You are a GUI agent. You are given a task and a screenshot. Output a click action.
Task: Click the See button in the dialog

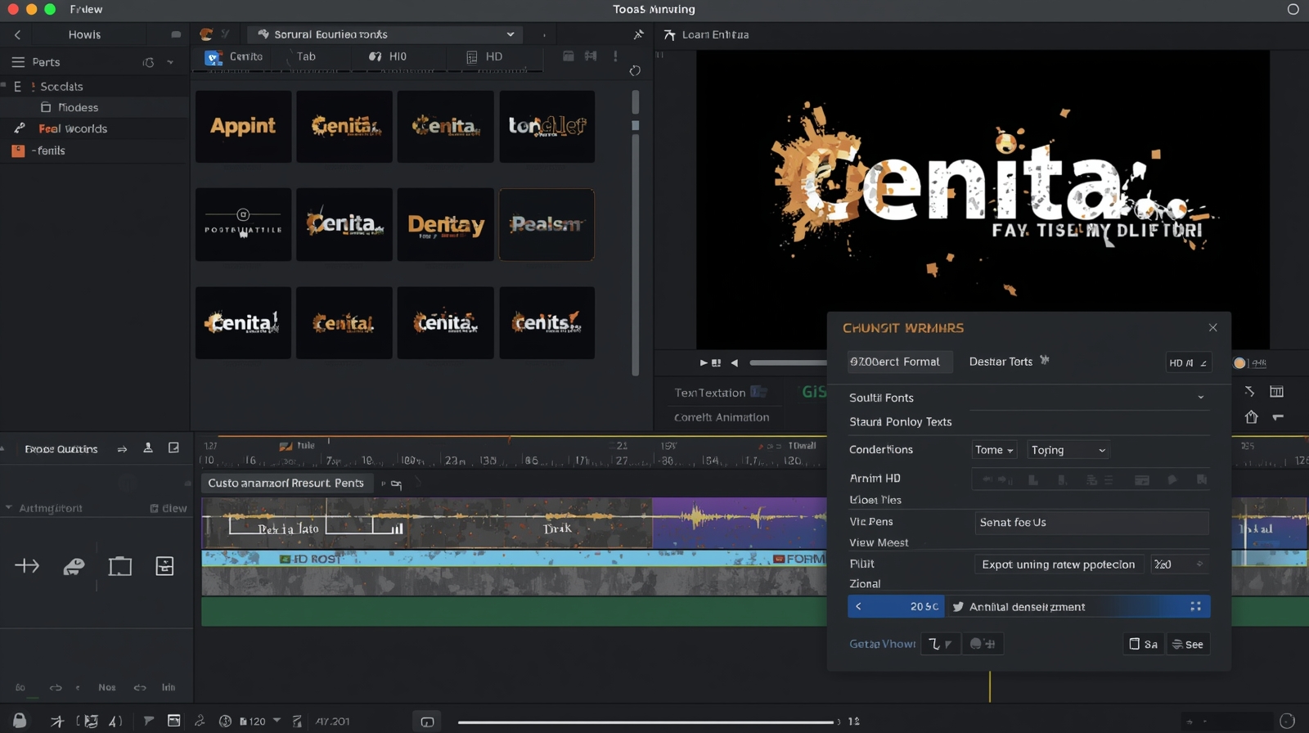coord(1188,644)
